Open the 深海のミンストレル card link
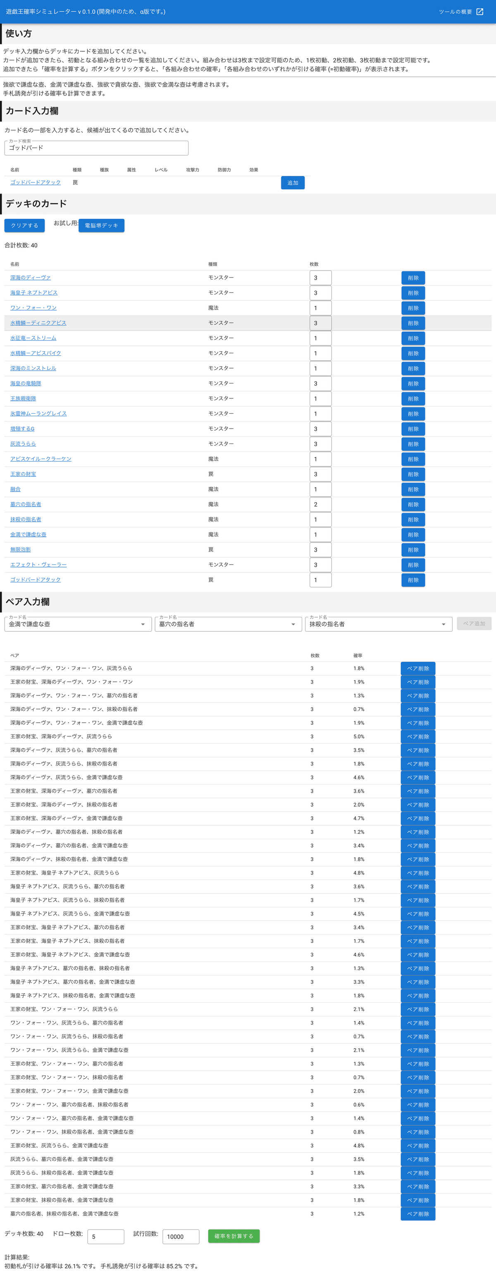Screen dimensions: 496x1275 pyautogui.click(x=33, y=368)
